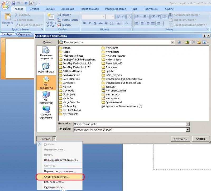The width and height of the screenshot is (211, 191).
Task: Click the Help (?) button of save dialog
Action: coord(204,36)
